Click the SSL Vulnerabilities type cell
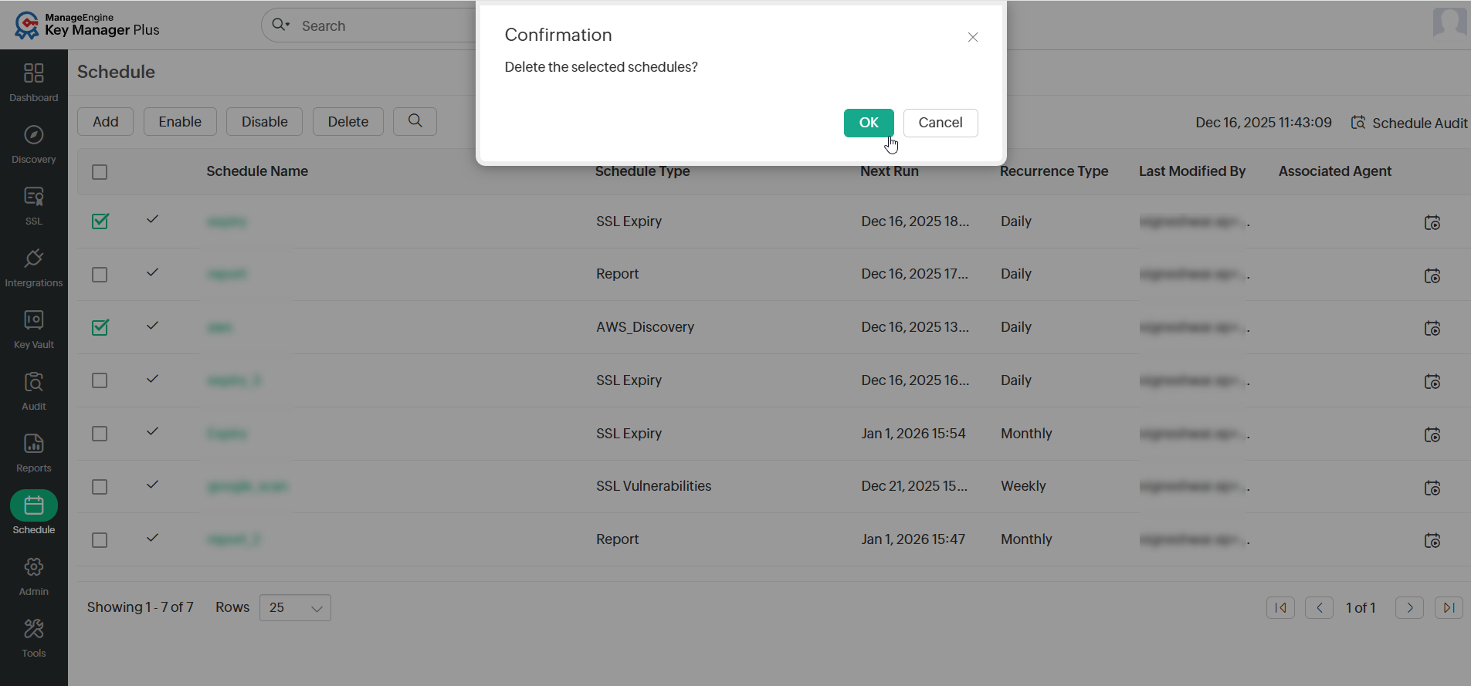 pyautogui.click(x=653, y=486)
